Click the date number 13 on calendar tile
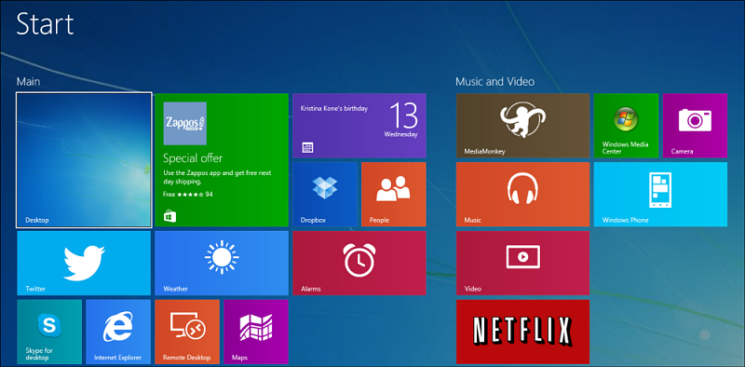 click(404, 116)
